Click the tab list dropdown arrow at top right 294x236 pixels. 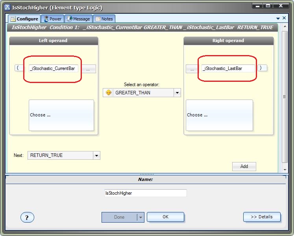277,18
